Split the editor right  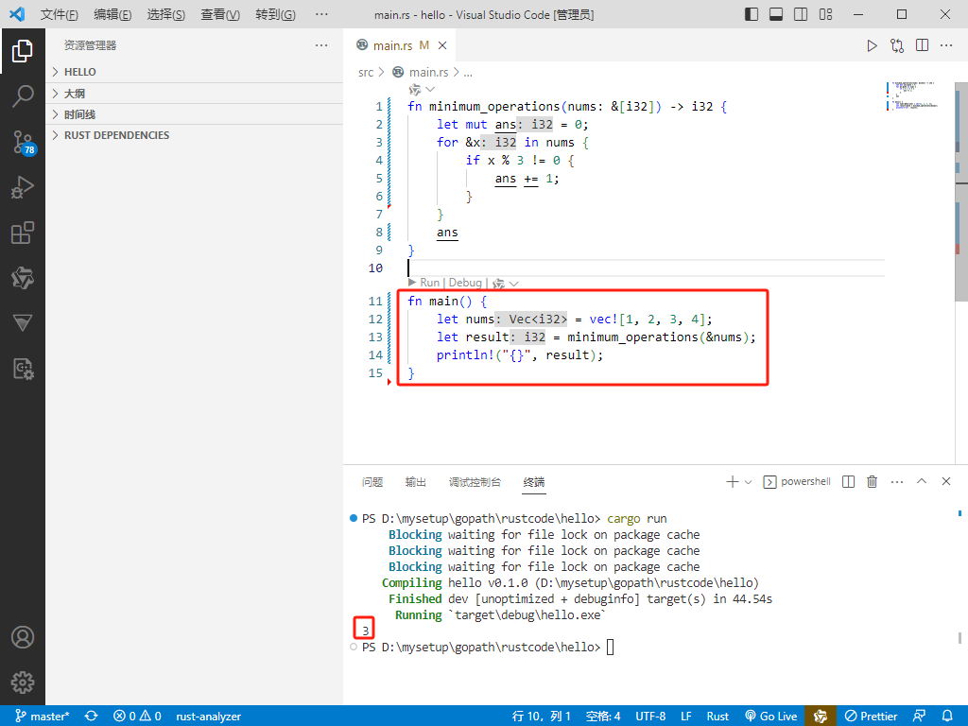click(x=923, y=45)
